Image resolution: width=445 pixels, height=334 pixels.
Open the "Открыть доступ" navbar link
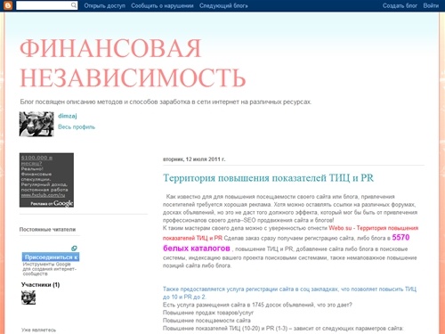coord(104,5)
